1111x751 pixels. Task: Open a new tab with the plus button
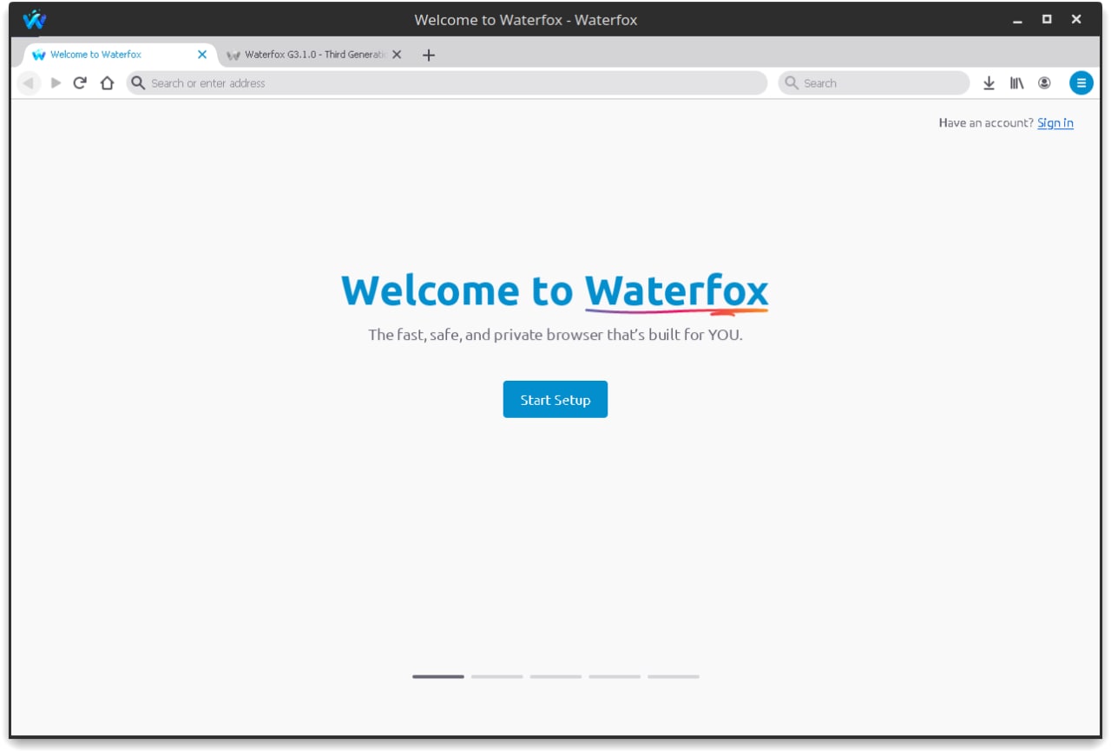coord(428,55)
